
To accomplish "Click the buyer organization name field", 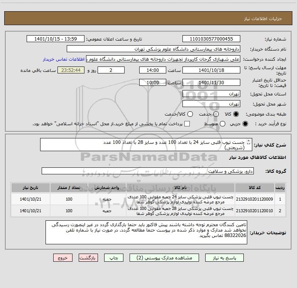I will click(x=154, y=49).
